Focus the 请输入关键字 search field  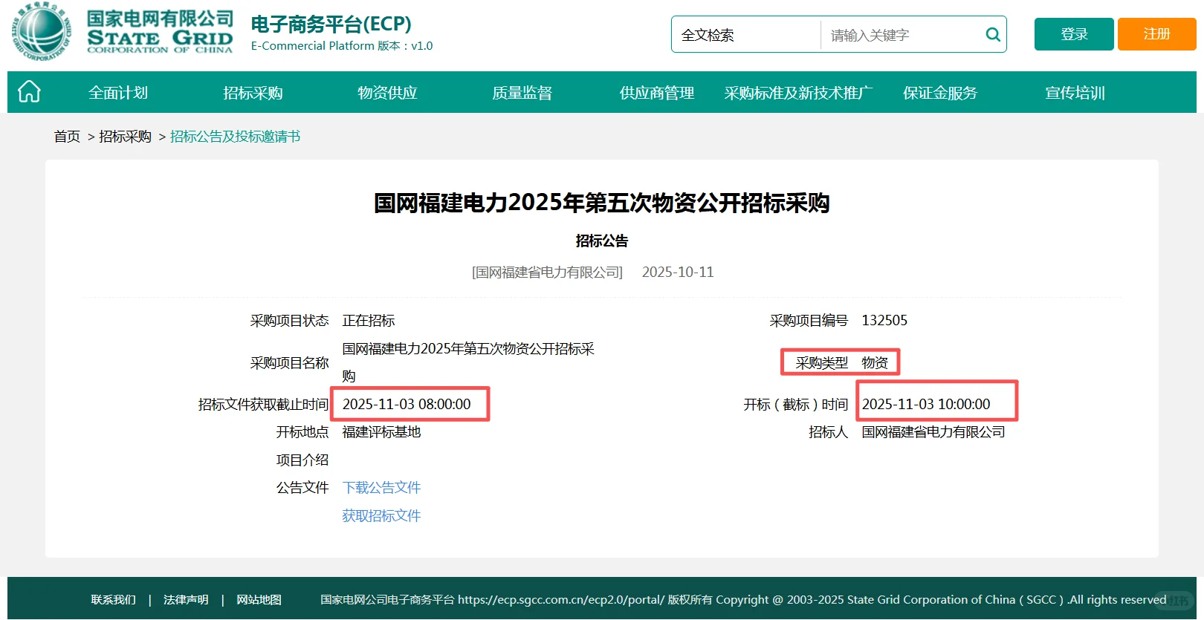(902, 35)
